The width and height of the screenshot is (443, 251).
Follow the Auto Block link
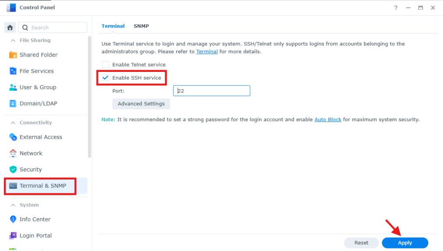[328, 119]
